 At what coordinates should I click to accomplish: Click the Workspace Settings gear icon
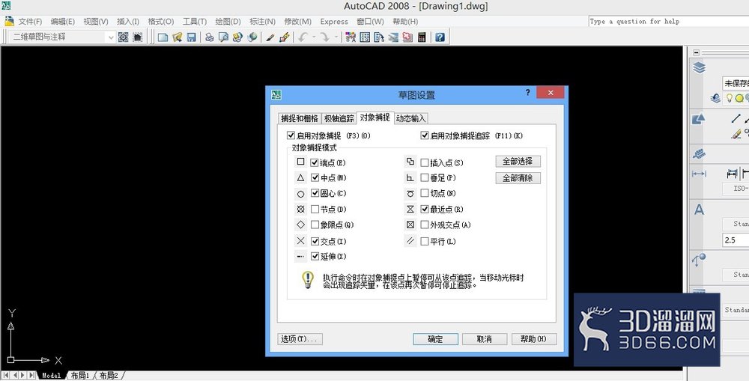point(124,37)
